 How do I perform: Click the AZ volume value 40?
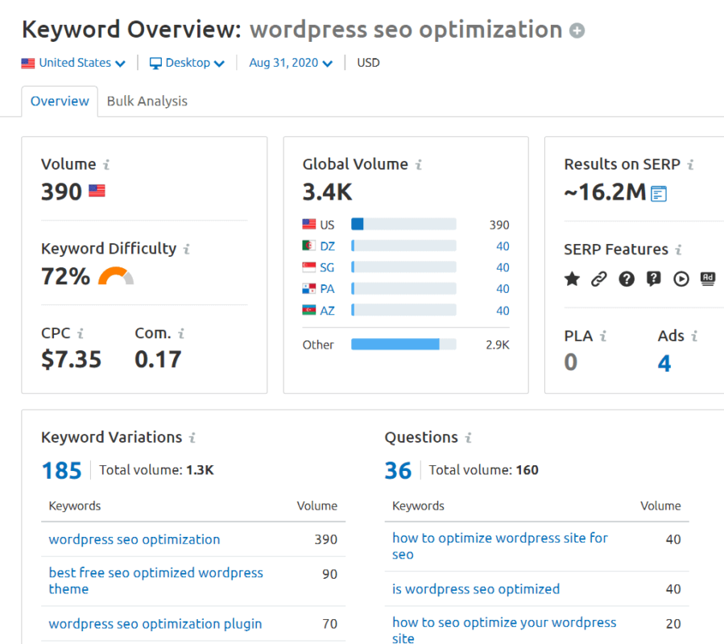pos(503,311)
